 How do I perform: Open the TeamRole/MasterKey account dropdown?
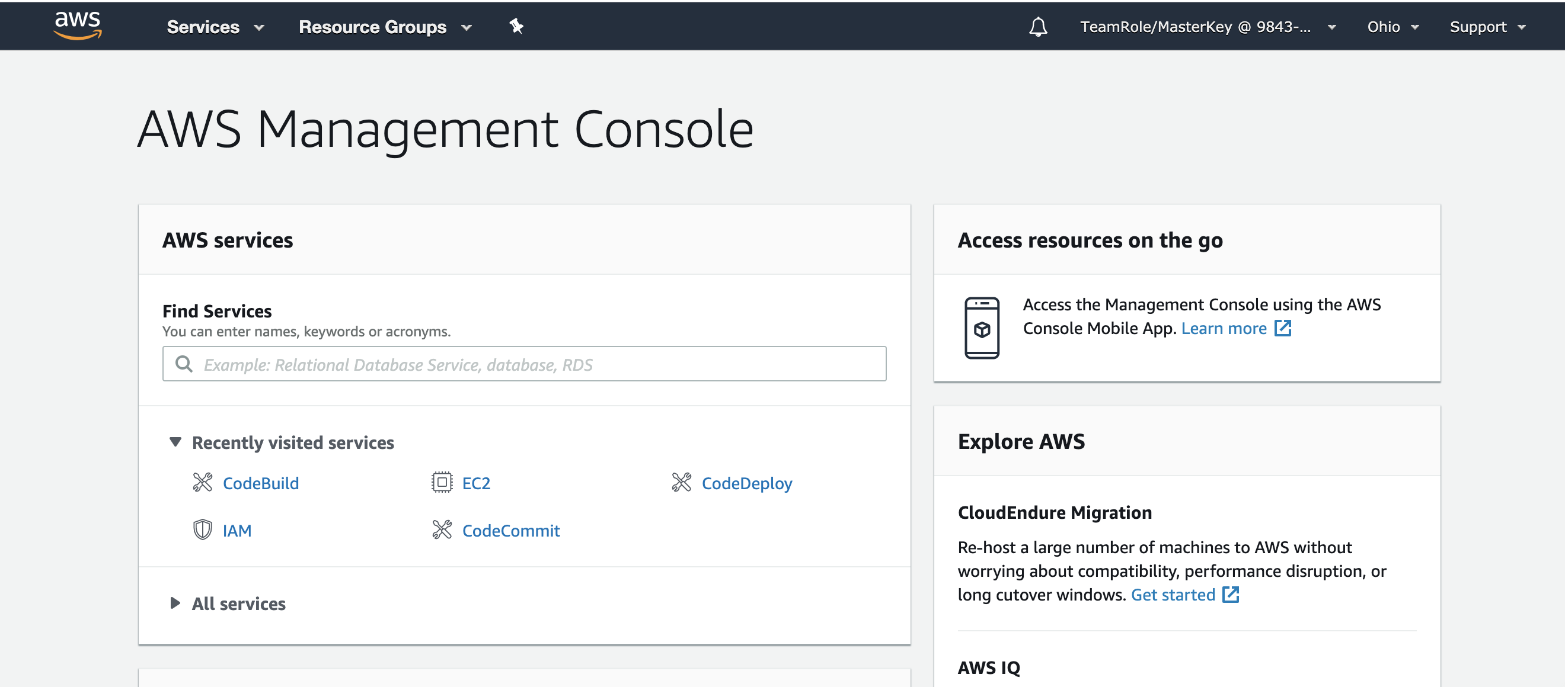pyautogui.click(x=1206, y=27)
